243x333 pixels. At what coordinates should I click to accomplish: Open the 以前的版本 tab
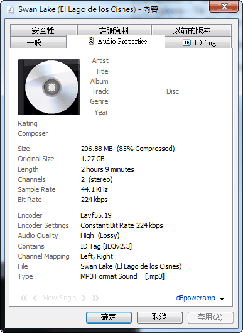point(192,30)
